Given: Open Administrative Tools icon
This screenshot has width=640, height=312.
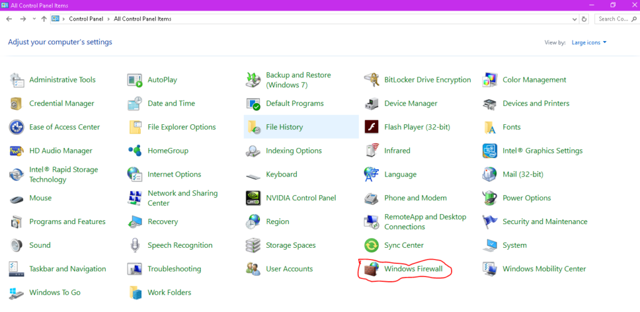Looking at the screenshot, I should 16,80.
